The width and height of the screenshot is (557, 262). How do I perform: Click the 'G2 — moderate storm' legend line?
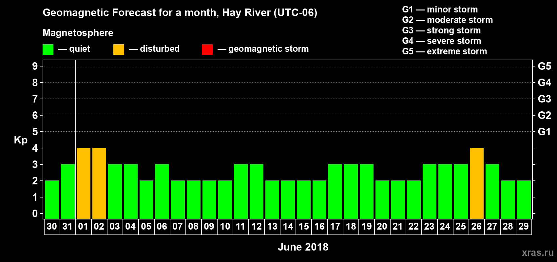[448, 20]
